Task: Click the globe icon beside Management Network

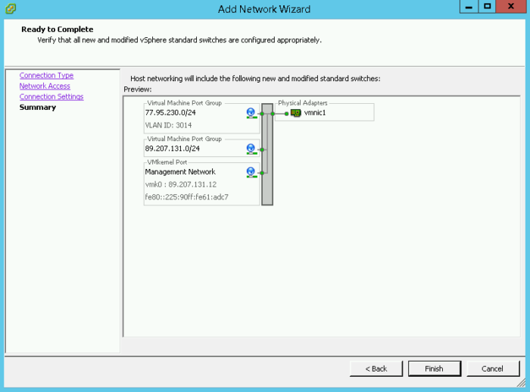Action: click(x=251, y=172)
